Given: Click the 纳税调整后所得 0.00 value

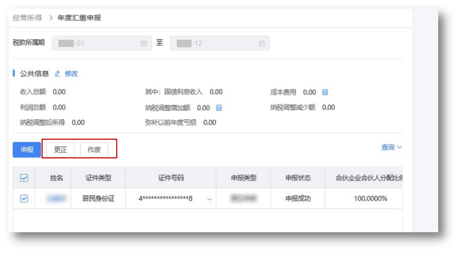Looking at the screenshot, I should 78,123.
